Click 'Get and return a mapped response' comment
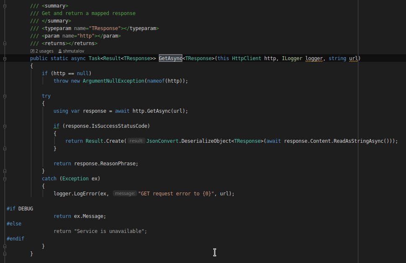This screenshot has width=406, height=263. coord(89,13)
